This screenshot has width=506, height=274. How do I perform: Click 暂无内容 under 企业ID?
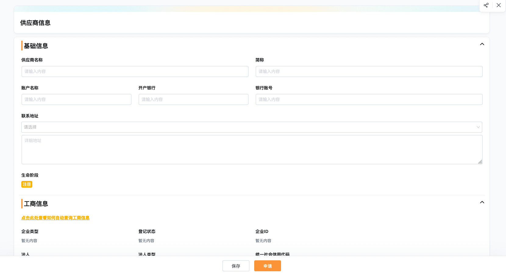coord(263,241)
